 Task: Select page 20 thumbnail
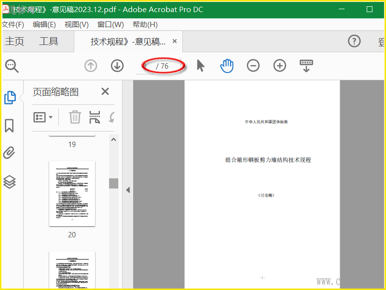coord(72,194)
